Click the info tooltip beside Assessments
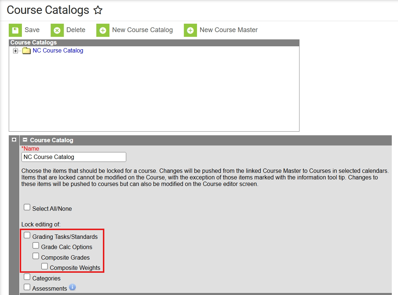 point(72,287)
